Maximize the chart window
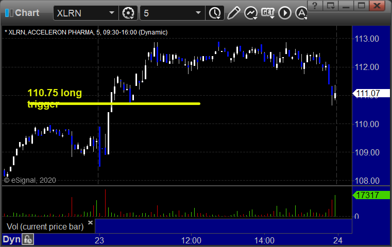Viewport: 392px width, 247px height. [361, 5]
